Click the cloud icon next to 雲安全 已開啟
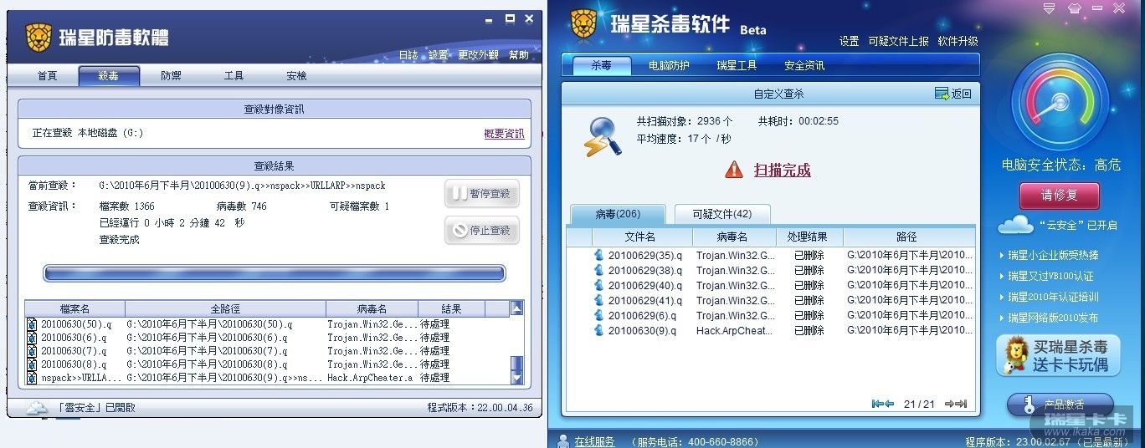 click(37, 408)
